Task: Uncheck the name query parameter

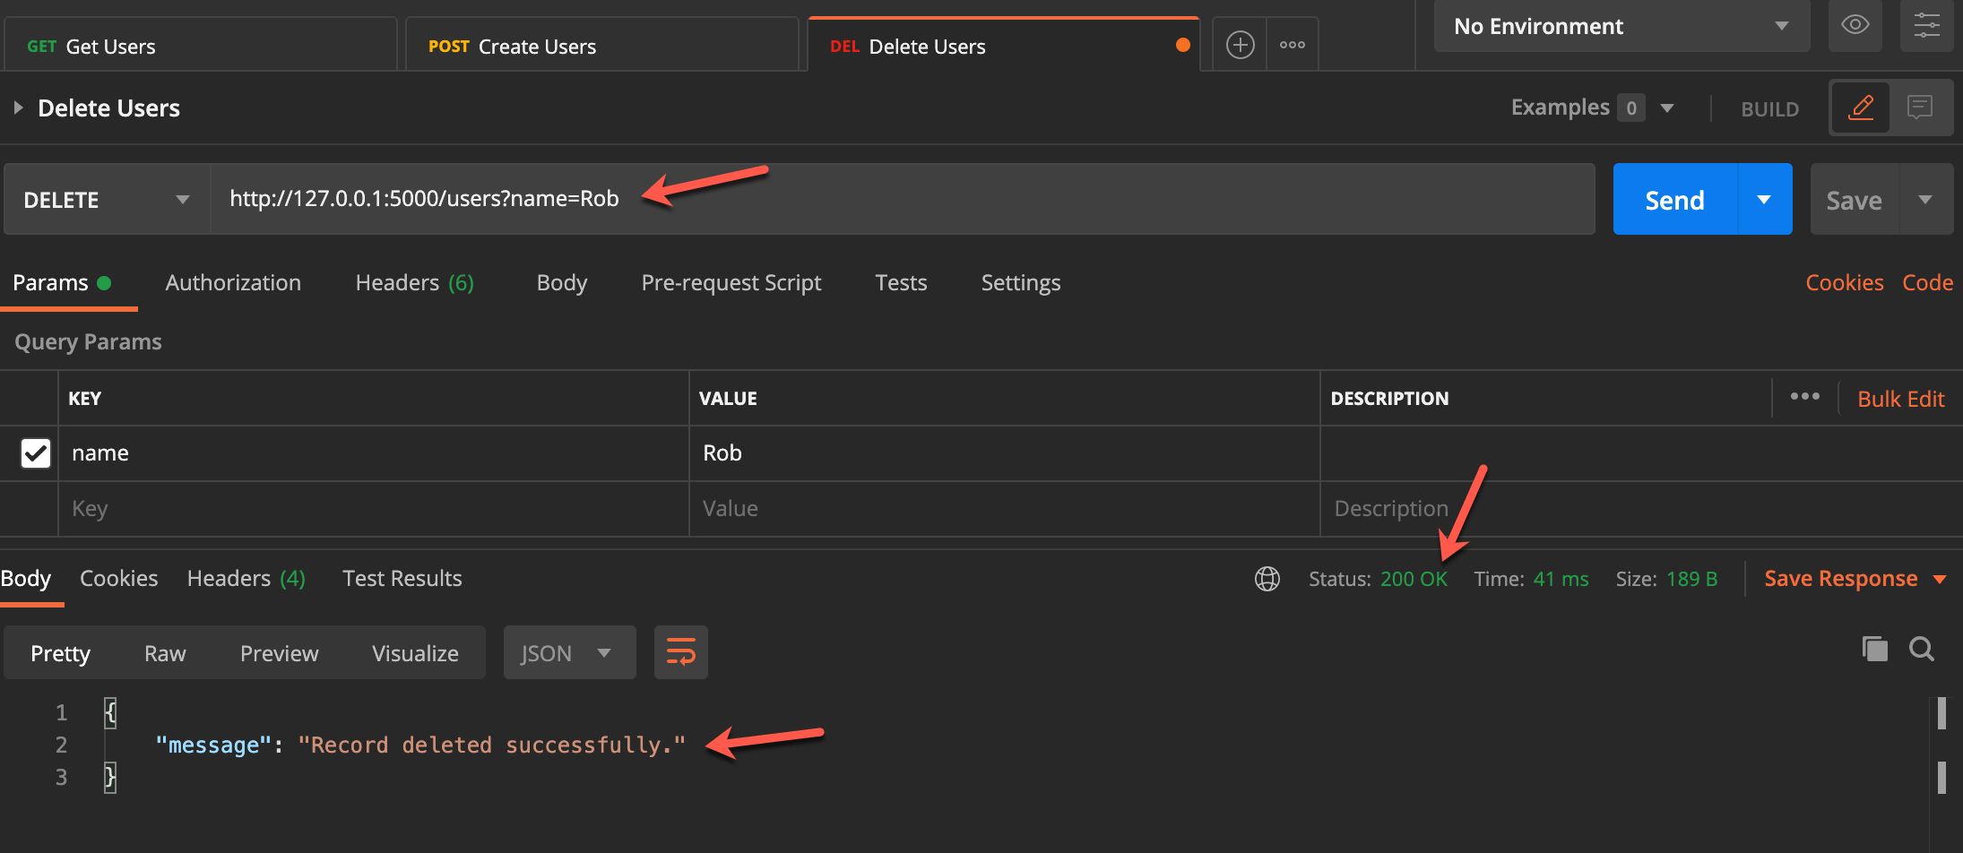Action: click(x=35, y=453)
